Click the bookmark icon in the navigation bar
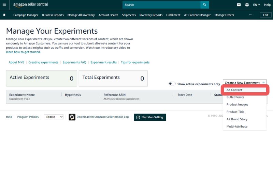This screenshot has height=170, width=273. click(4, 15)
